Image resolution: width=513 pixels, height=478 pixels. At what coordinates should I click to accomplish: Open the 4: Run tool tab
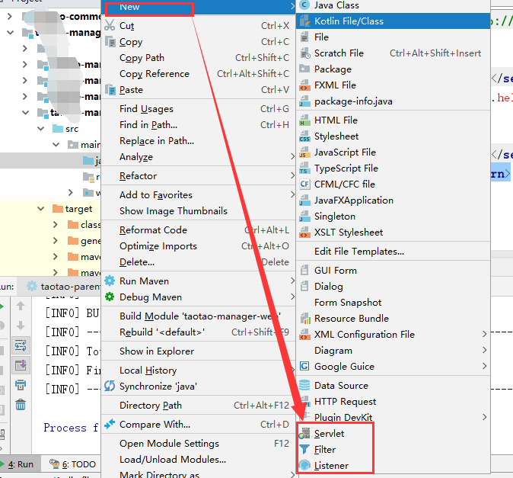pos(21,464)
